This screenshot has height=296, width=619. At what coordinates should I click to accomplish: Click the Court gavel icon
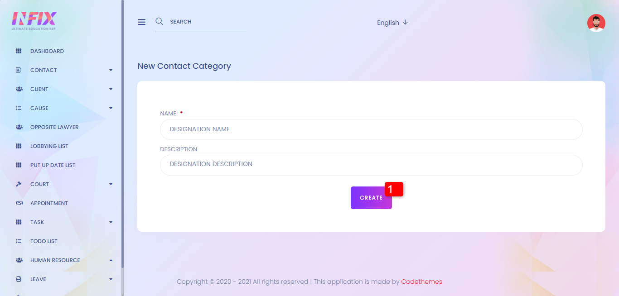coord(19,184)
